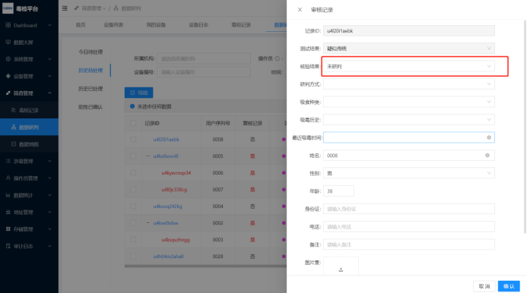The image size is (527, 293).
Task: Click the 存储管理 blocks icon
Action: [x=8, y=229]
